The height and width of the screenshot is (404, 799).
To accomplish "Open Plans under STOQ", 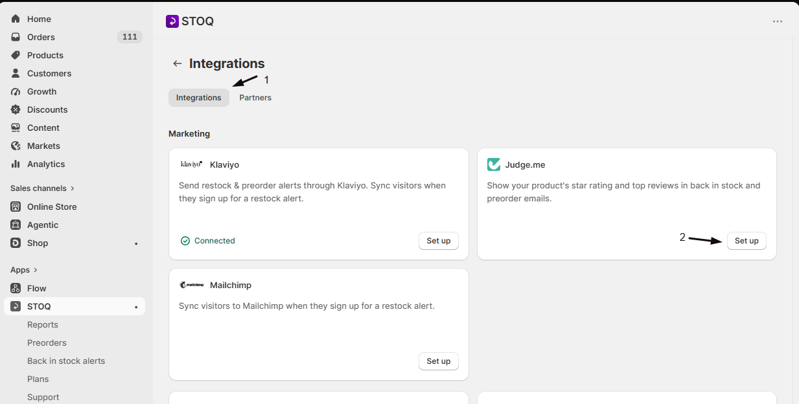I will [38, 379].
